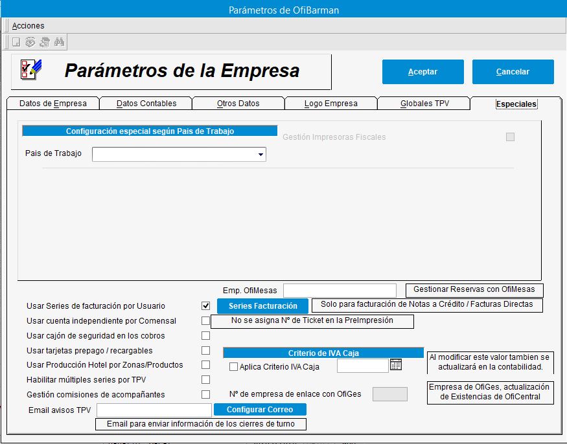Enable tarjetas prepago / recargables

pyautogui.click(x=206, y=350)
